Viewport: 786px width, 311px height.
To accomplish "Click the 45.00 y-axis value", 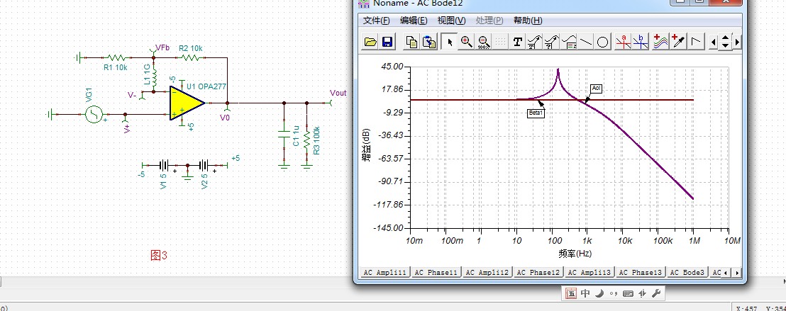I will coord(392,67).
